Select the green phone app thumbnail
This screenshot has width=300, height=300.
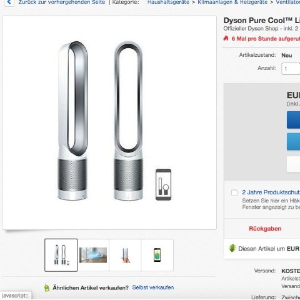(157, 255)
